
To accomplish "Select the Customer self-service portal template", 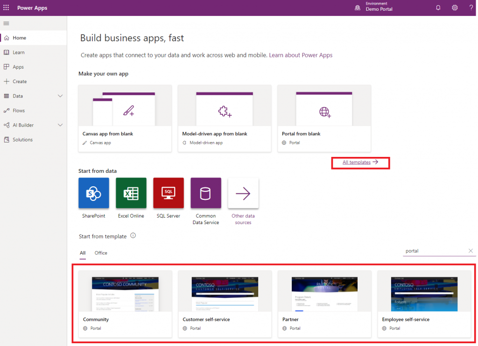I will (225, 304).
